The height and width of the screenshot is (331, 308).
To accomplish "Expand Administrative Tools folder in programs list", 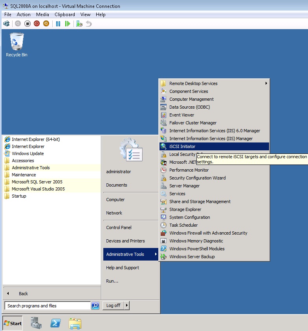I will (x=52, y=168).
